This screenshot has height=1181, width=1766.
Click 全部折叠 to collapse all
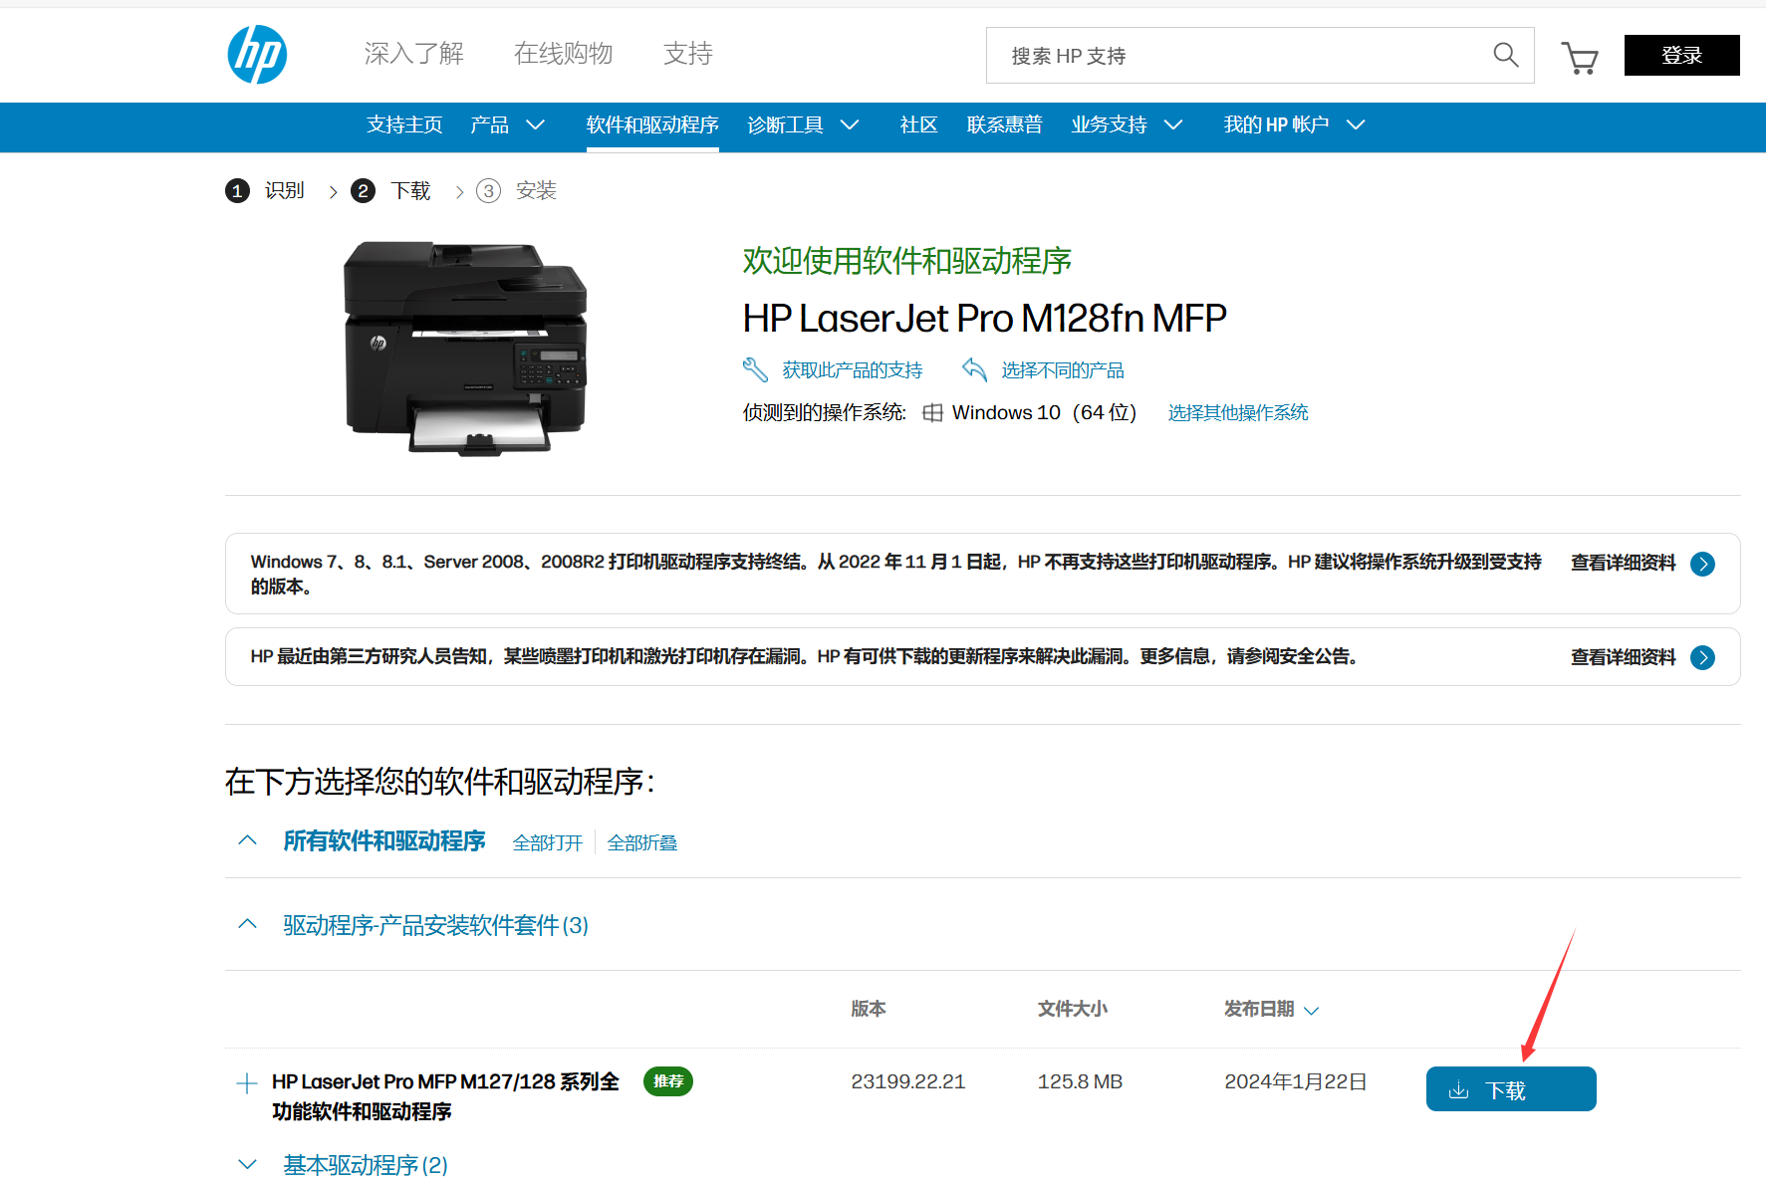click(642, 842)
